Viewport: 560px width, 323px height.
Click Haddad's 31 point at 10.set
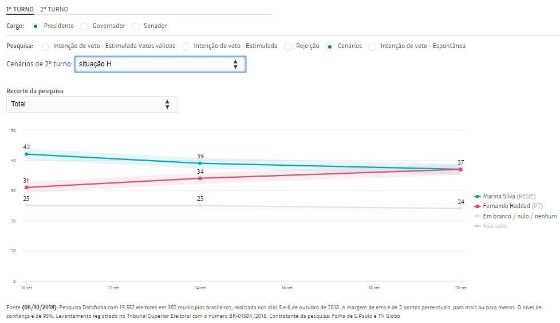(x=26, y=188)
